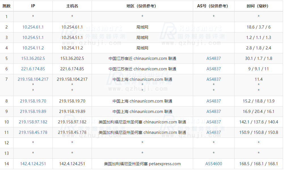Click time value 168.5 / 168.1 / 168.1
The image size is (285, 170).
[258, 164]
